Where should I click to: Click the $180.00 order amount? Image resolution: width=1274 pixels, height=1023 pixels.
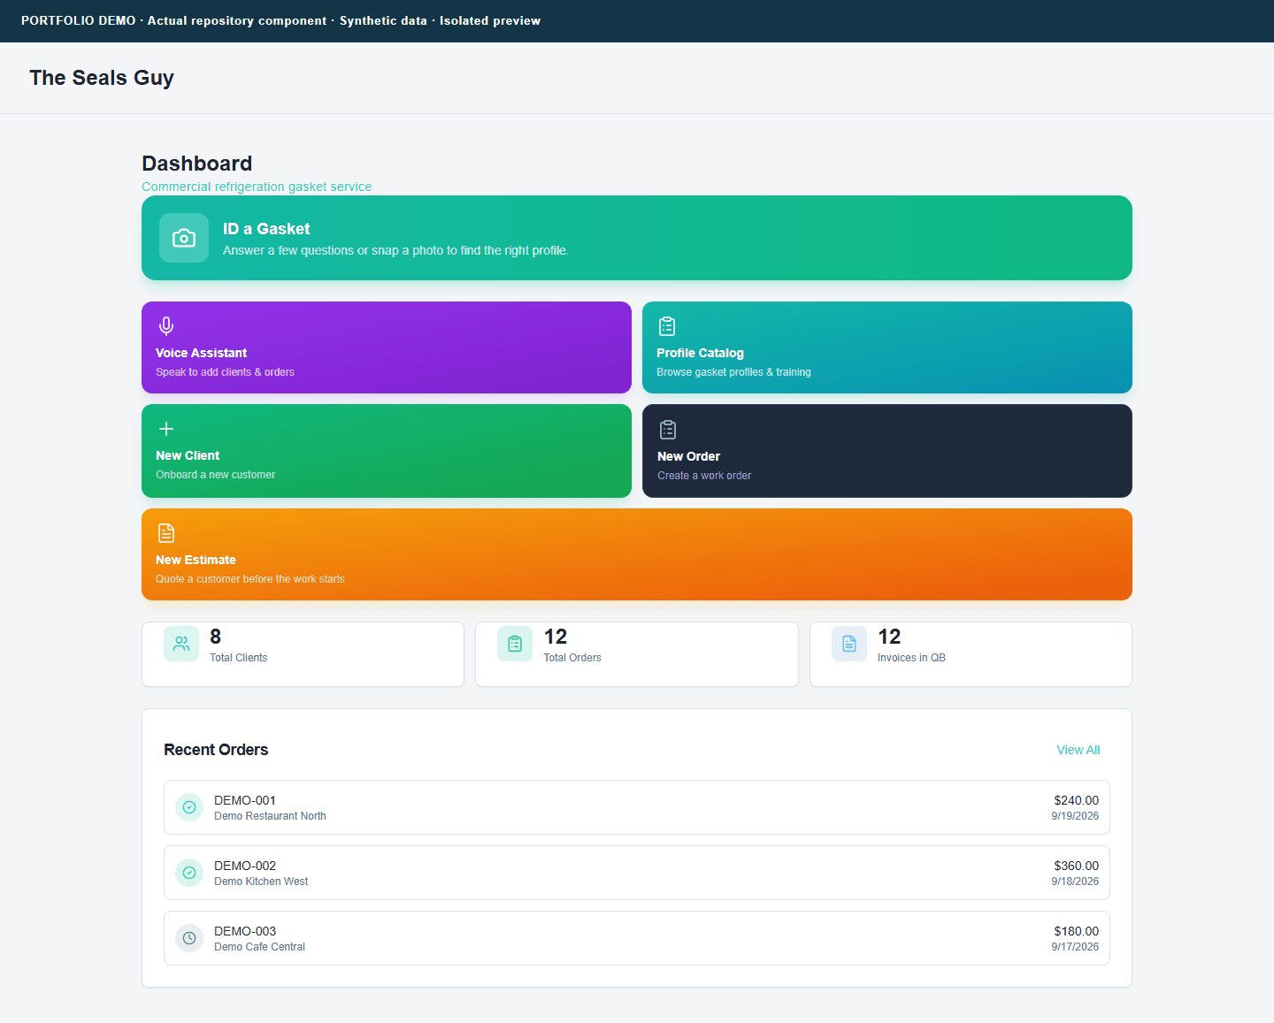1076,931
